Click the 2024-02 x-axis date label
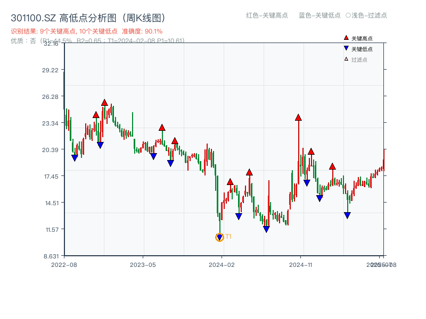 click(222, 265)
